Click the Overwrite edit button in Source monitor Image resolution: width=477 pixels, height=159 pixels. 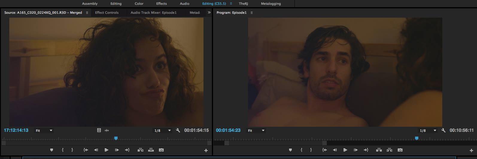pyautogui.click(x=151, y=150)
